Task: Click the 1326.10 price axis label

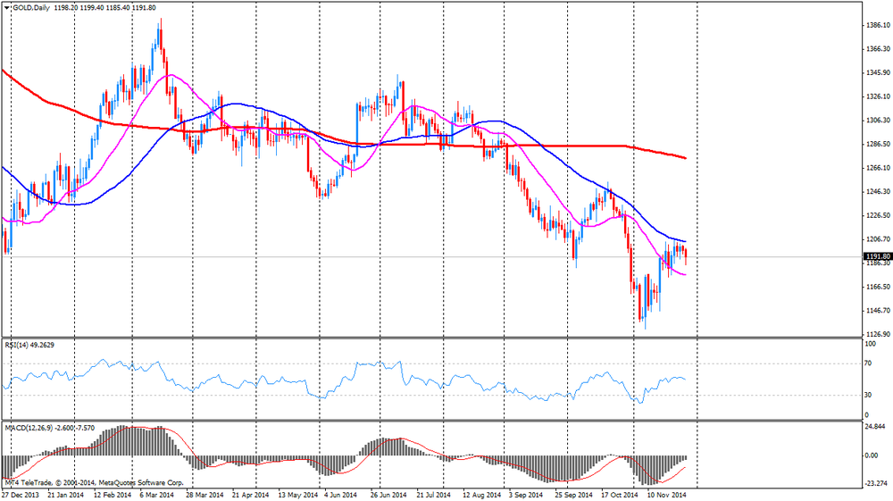Action: point(878,96)
